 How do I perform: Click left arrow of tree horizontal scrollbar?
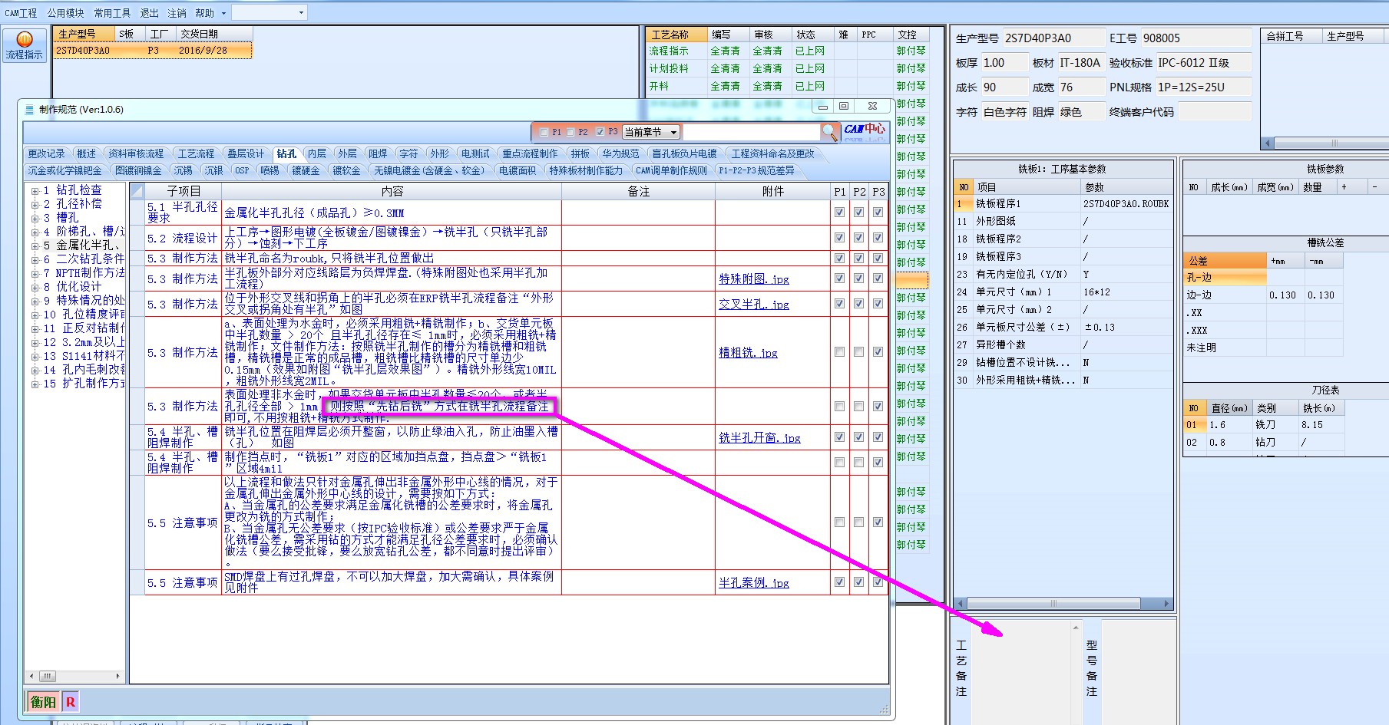31,676
